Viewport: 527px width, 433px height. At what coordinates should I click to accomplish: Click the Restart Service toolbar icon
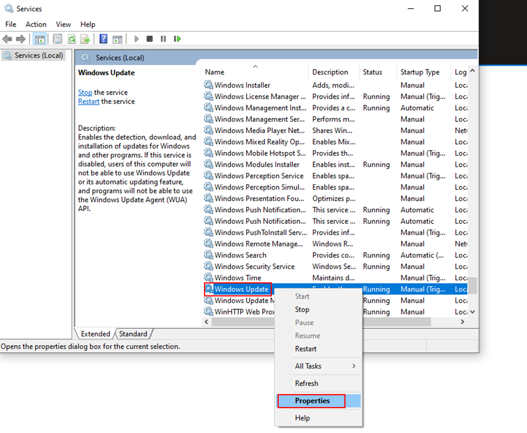coord(177,39)
